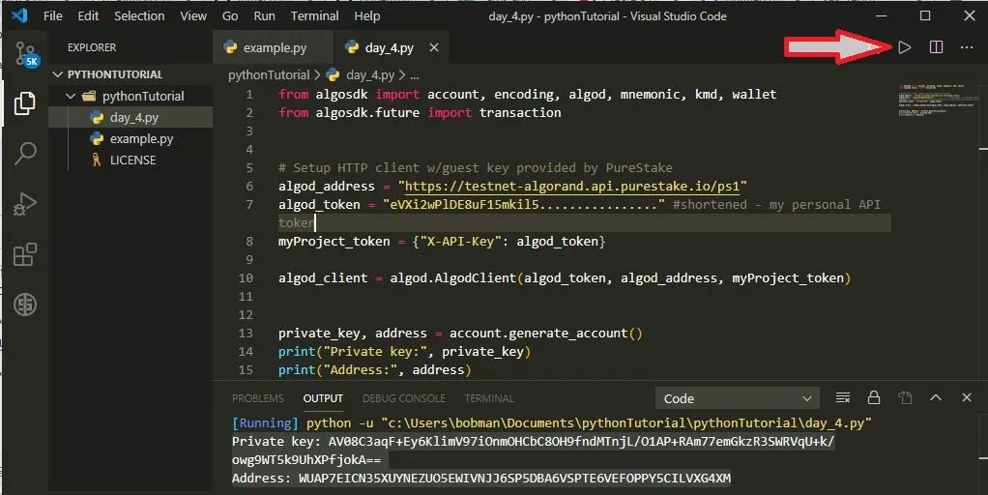Close the day_4.py editor tab
The image size is (988, 495).
(433, 47)
